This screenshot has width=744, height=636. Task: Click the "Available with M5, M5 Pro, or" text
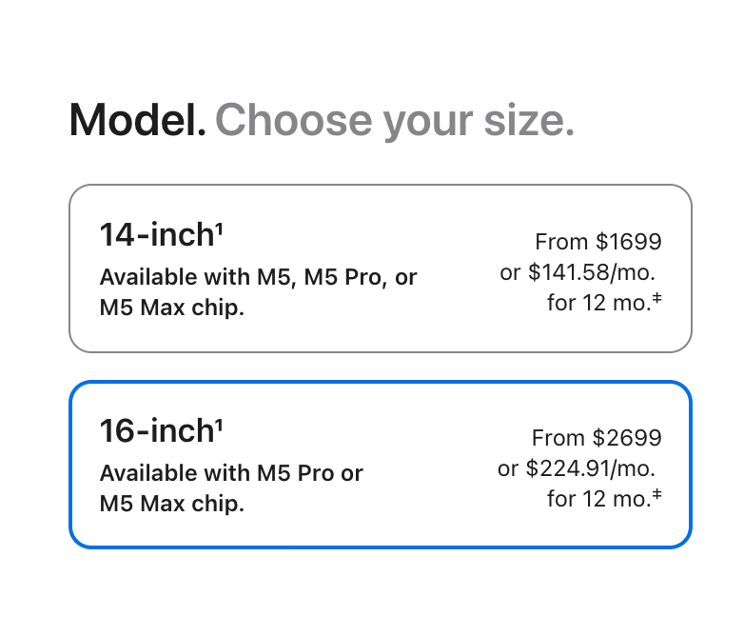pos(259,278)
